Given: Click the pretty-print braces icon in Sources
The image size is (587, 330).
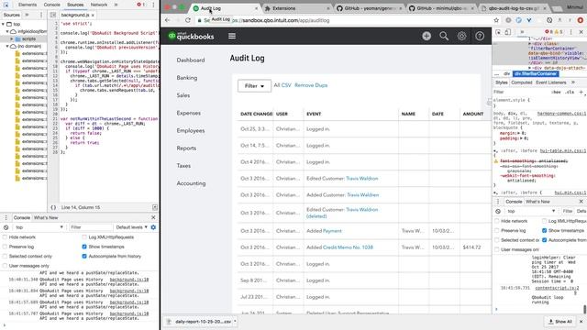Looking at the screenshot, I should 53,207.
